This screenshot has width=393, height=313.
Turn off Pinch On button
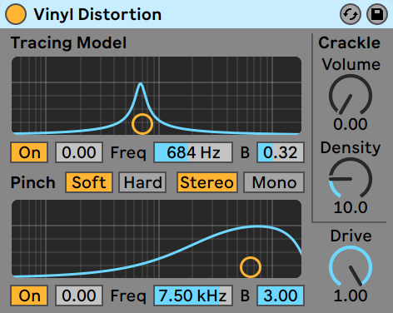click(x=29, y=296)
